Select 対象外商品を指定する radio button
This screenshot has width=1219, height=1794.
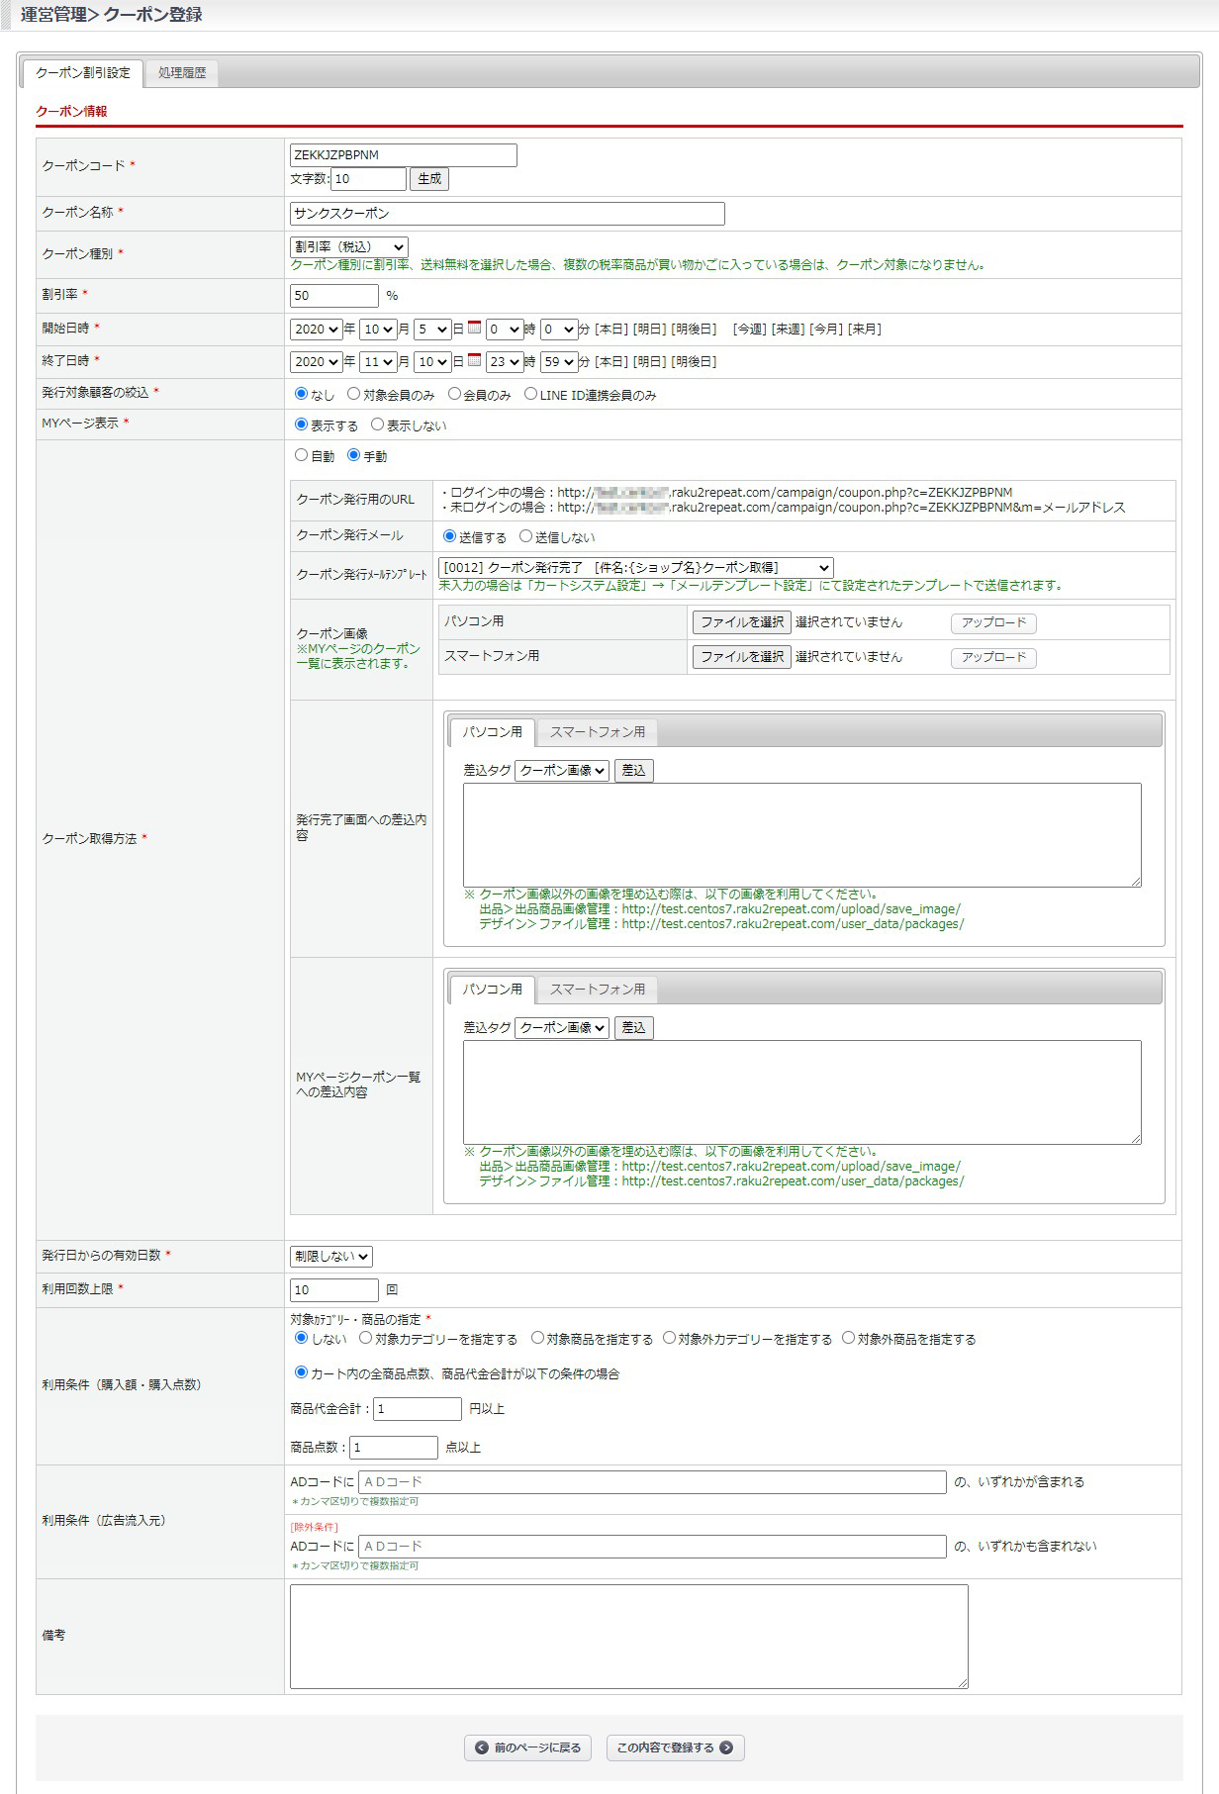click(x=848, y=1338)
